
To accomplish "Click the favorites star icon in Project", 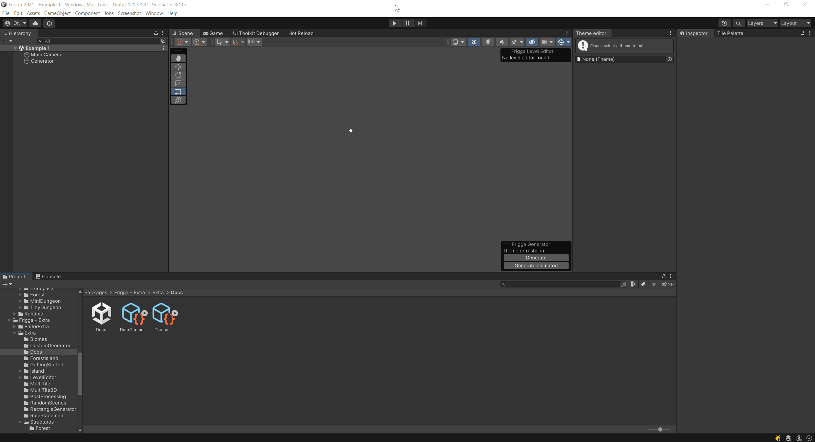I will (x=654, y=284).
